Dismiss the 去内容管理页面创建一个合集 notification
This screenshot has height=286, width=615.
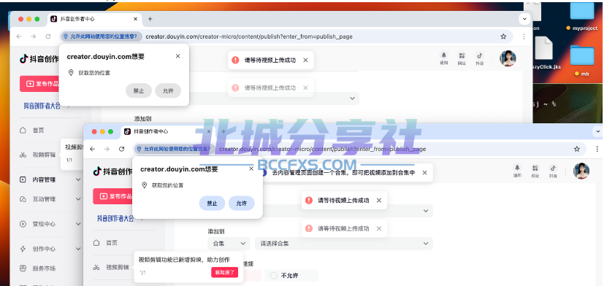424,172
